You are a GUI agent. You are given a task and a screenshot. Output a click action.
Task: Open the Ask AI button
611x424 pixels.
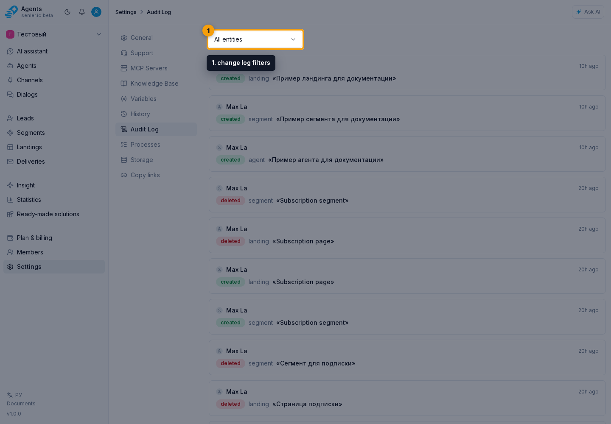tap(588, 12)
